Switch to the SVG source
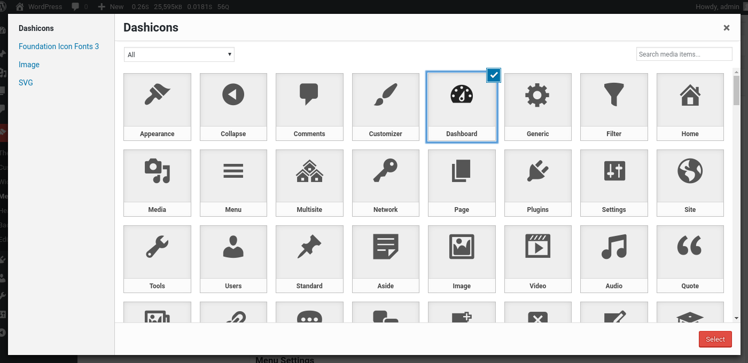The width and height of the screenshot is (748, 363). tap(26, 83)
